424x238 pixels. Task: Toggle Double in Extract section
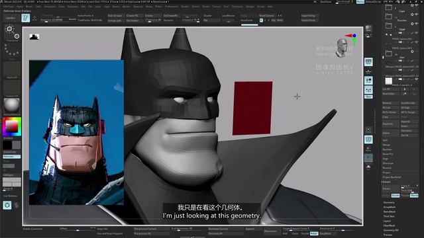[x=396, y=196]
